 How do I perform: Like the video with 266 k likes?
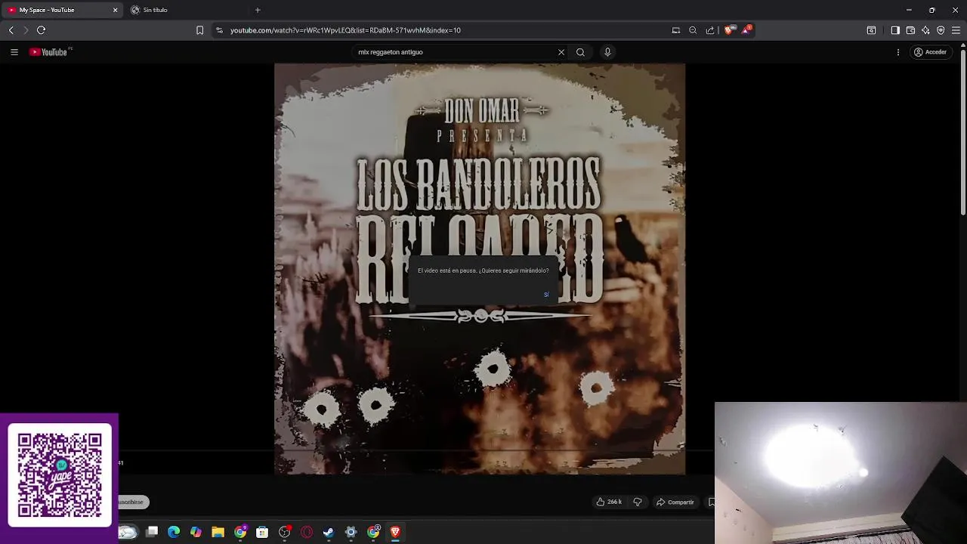tap(609, 502)
